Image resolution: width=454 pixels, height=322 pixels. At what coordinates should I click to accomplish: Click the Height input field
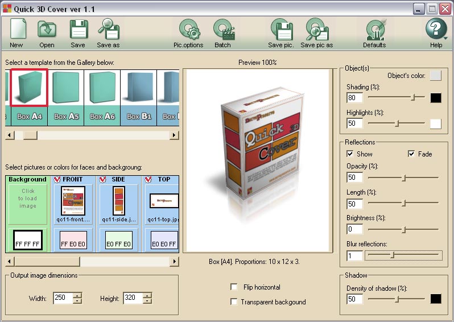133,298
